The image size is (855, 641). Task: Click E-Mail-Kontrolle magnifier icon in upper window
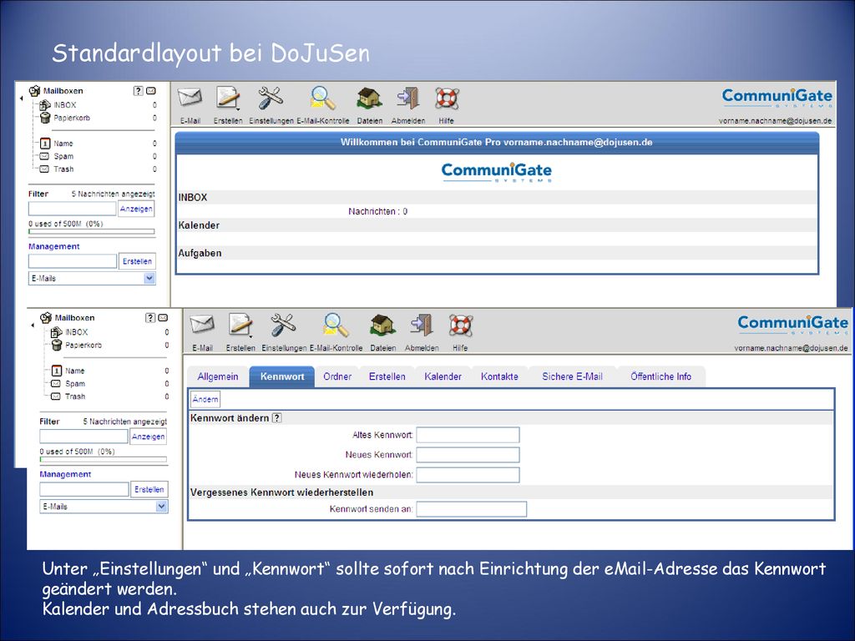(323, 98)
